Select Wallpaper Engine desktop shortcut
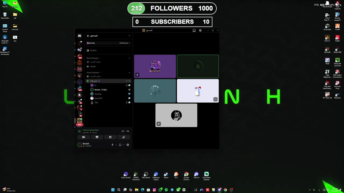Image resolution: width=344 pixels, height=193 pixels. tap(156, 176)
